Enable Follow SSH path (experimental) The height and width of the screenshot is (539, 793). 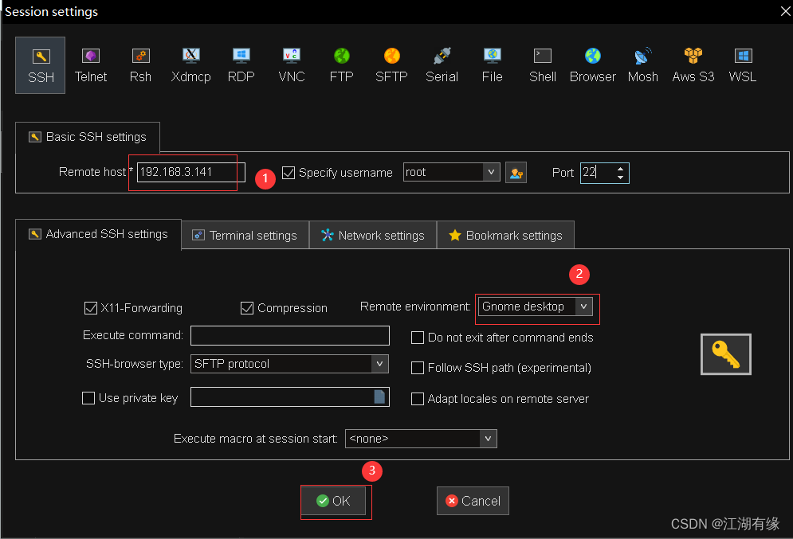[418, 368]
